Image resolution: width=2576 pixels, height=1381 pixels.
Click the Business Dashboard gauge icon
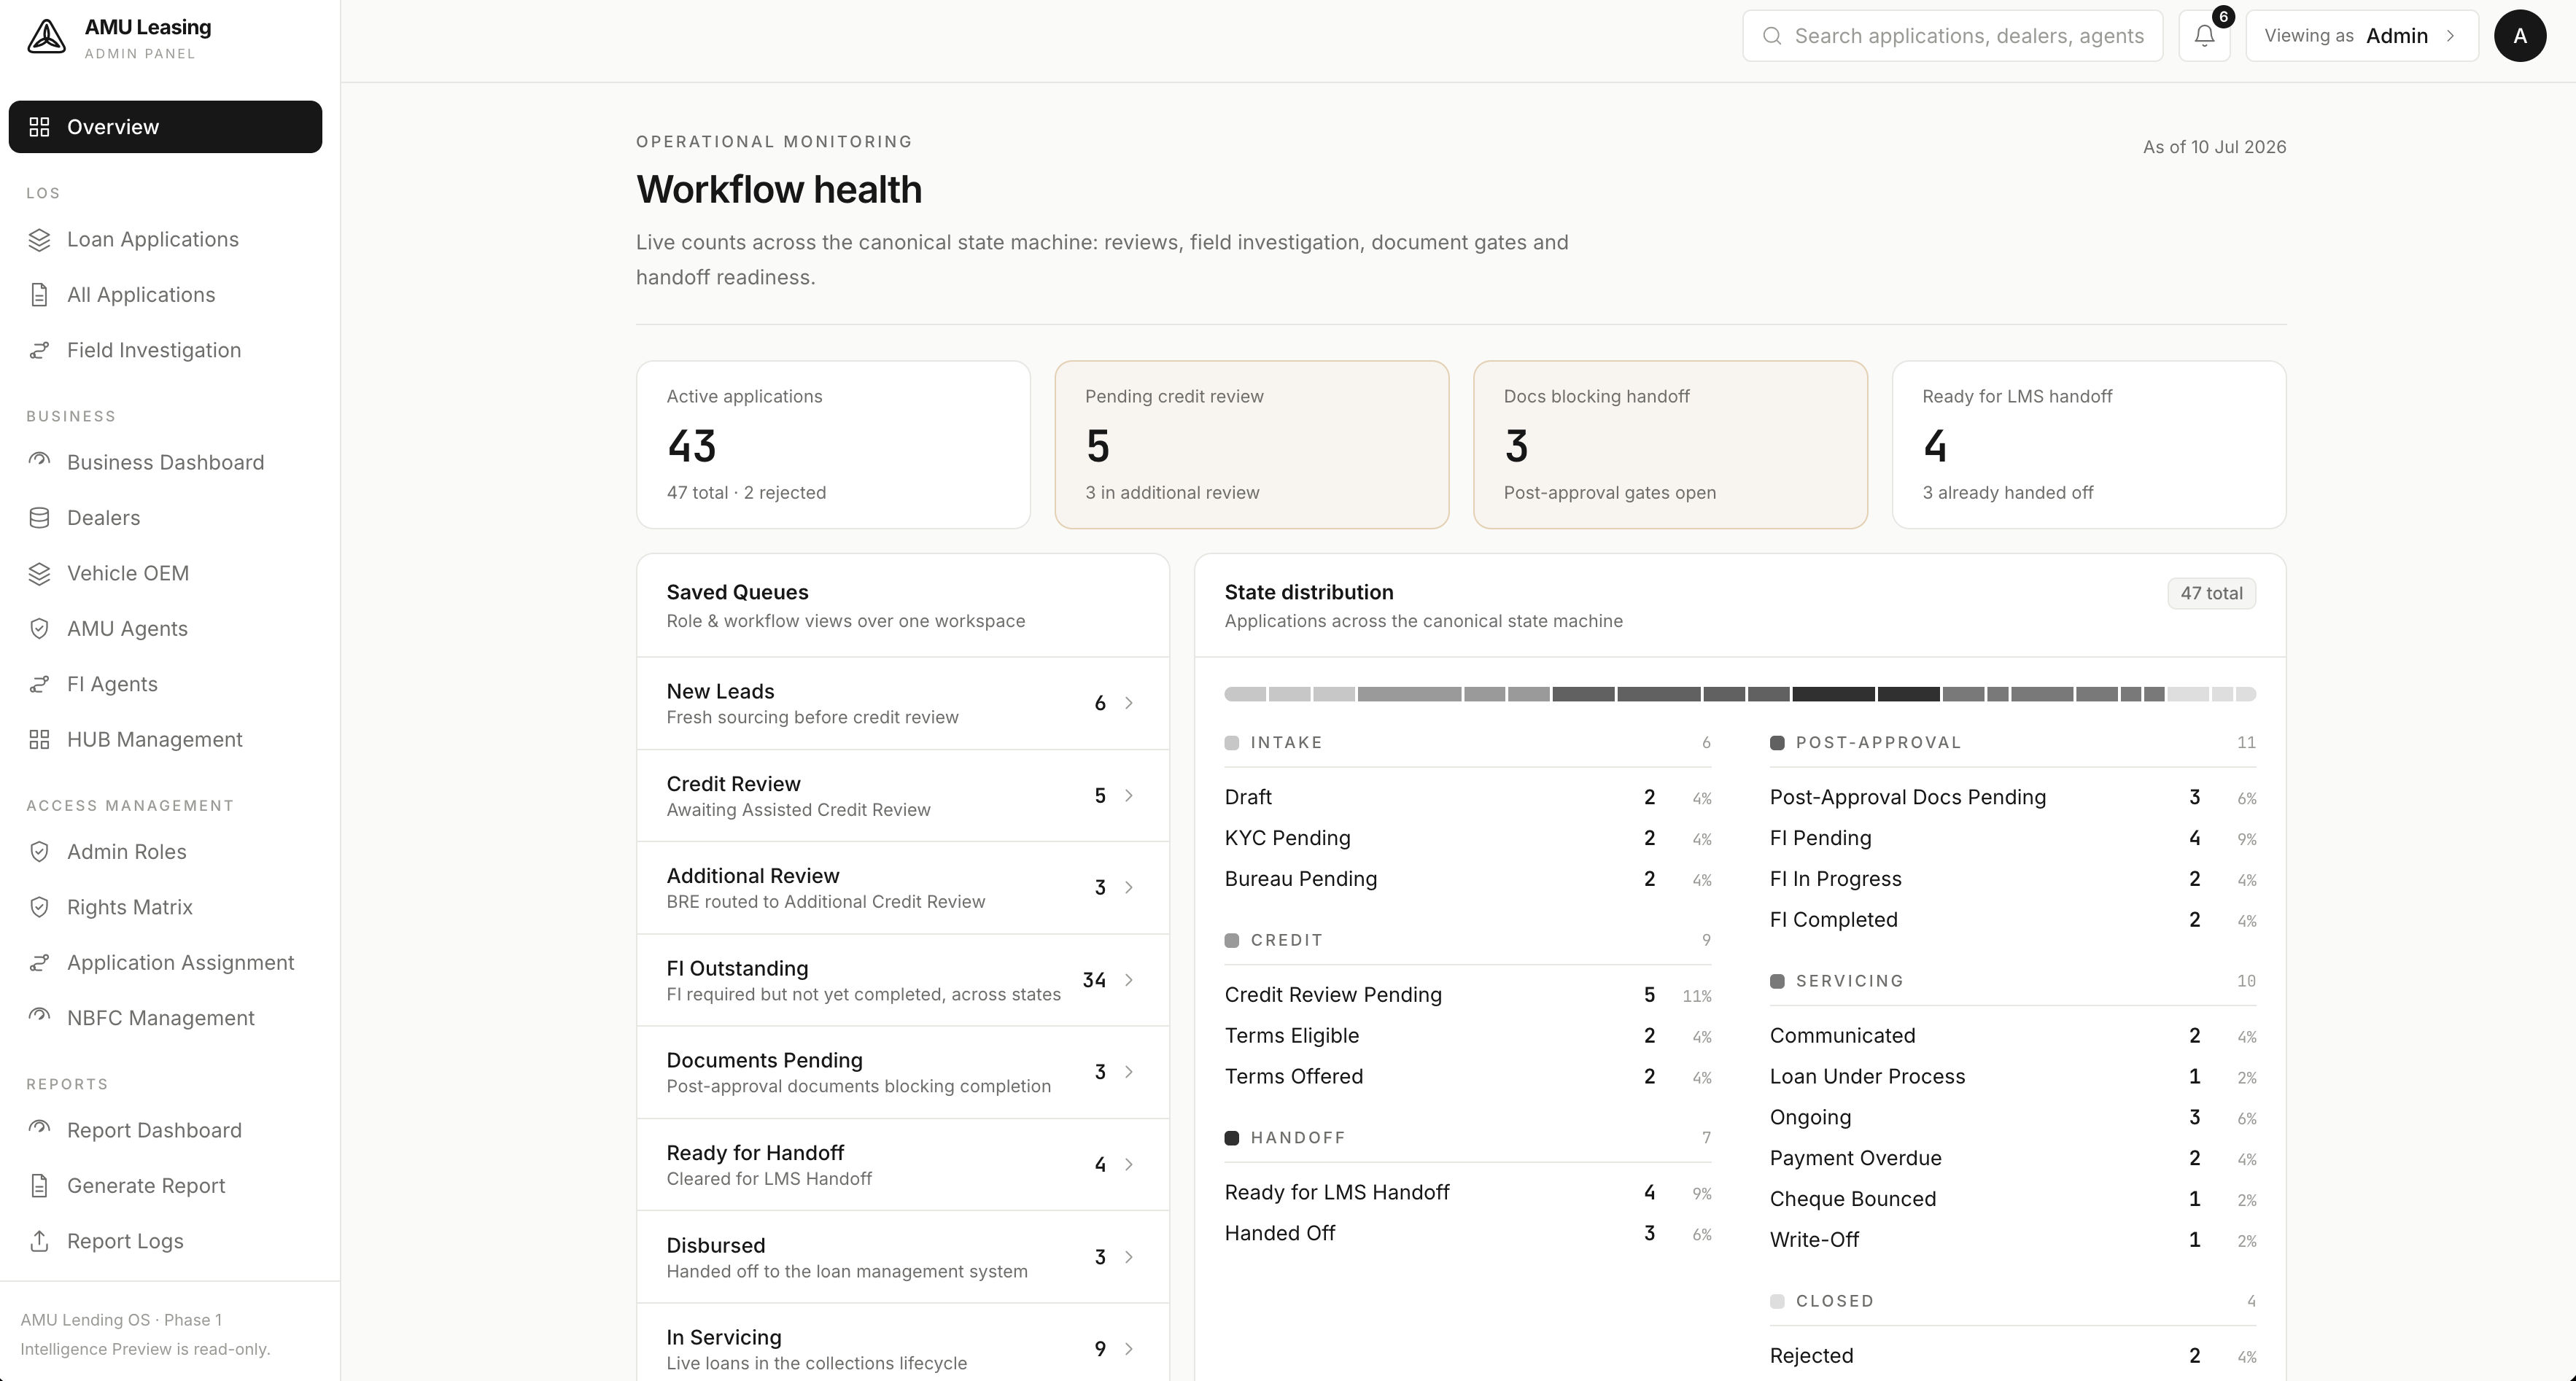[39, 462]
